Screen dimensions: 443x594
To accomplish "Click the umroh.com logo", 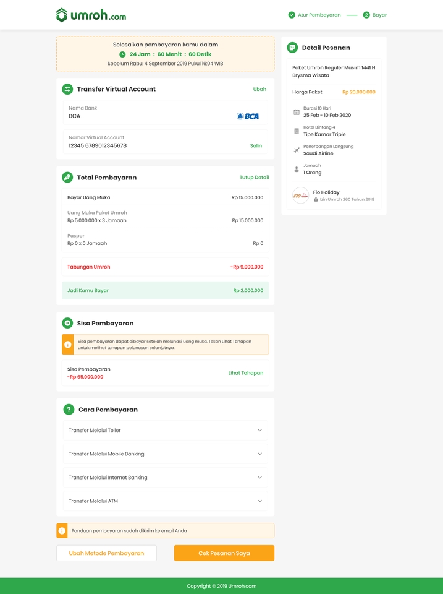I will 91,15.
